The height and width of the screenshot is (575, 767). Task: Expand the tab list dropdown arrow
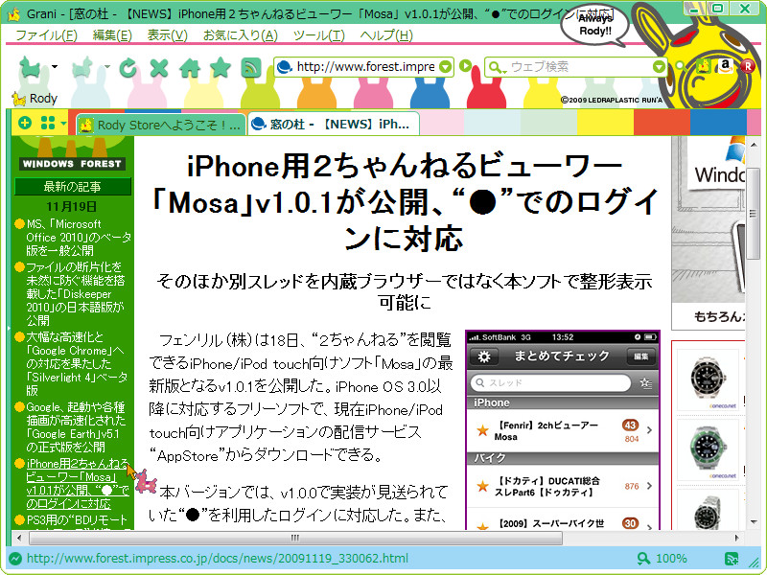click(63, 124)
